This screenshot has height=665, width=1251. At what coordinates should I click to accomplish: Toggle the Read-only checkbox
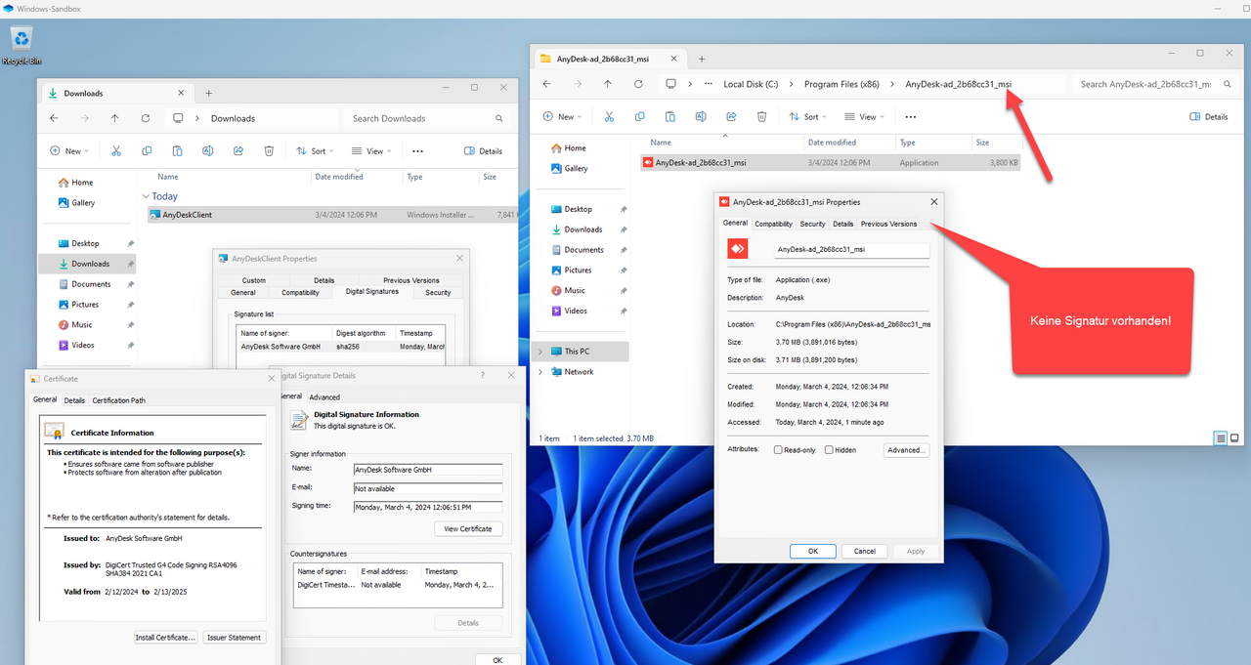778,450
